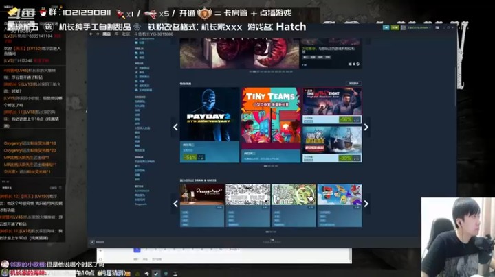The height and width of the screenshot is (277, 495).
Task: Open the 社区 community tab
Action: 126,34
